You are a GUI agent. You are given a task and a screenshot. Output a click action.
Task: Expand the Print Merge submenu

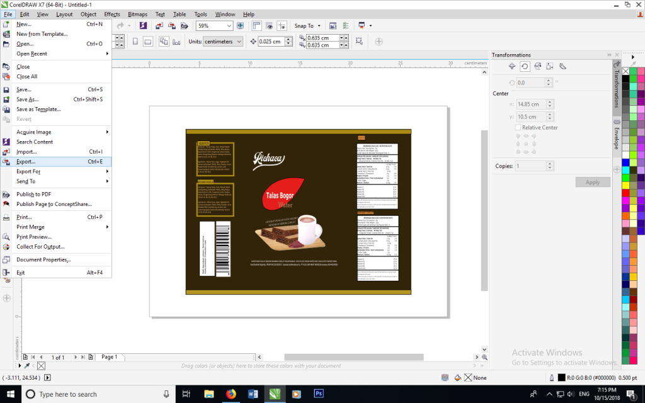107,227
